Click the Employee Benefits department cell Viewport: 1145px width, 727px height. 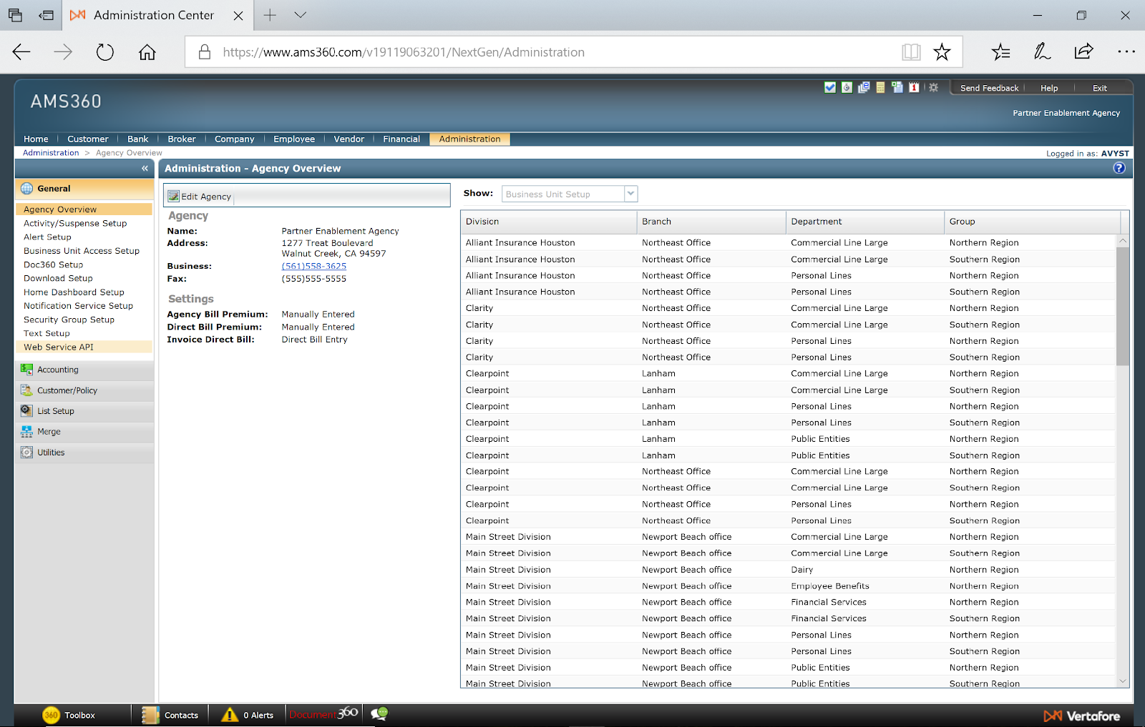pyautogui.click(x=830, y=586)
